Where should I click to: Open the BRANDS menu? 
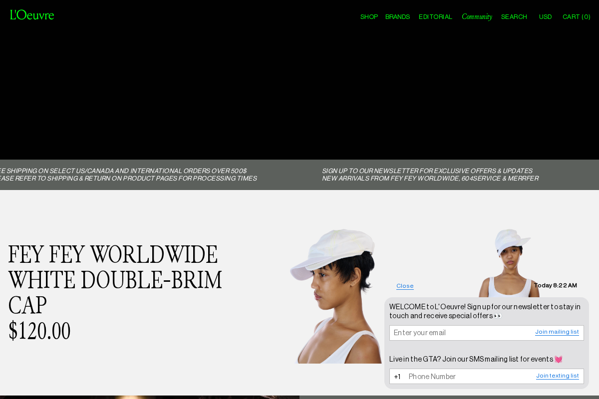click(x=397, y=16)
